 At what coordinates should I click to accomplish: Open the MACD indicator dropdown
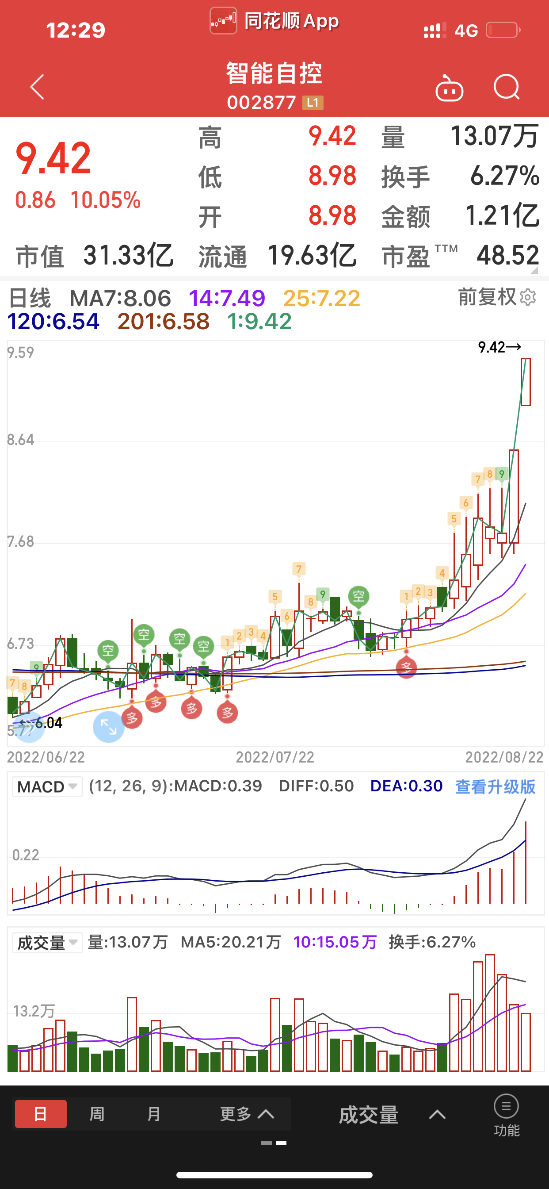point(47,786)
